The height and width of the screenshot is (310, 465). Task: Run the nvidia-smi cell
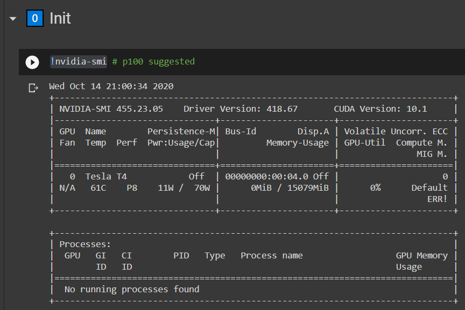click(x=32, y=62)
